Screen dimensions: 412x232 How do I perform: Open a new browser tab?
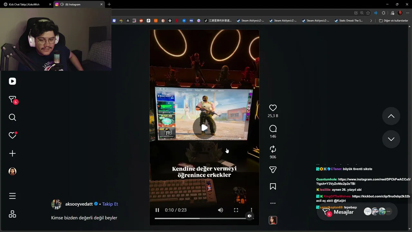(x=109, y=5)
